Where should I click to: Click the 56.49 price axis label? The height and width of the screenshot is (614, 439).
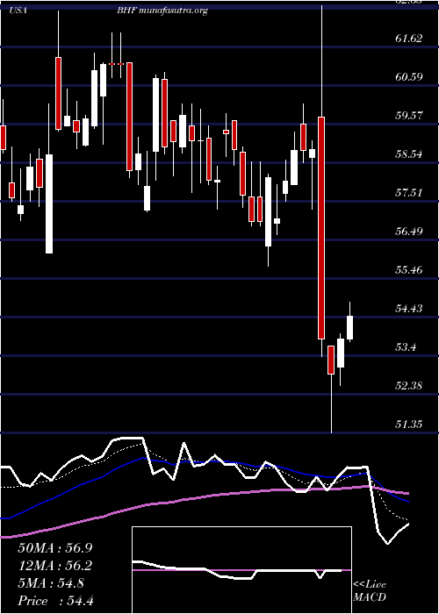[409, 231]
